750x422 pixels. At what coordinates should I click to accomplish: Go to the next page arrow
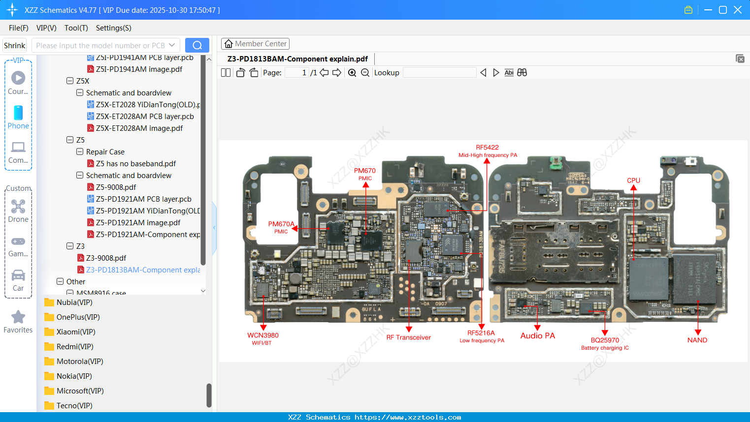(x=337, y=72)
